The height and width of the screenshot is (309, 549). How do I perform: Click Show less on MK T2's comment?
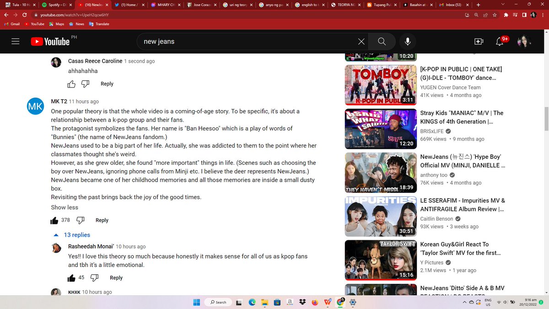click(x=65, y=207)
